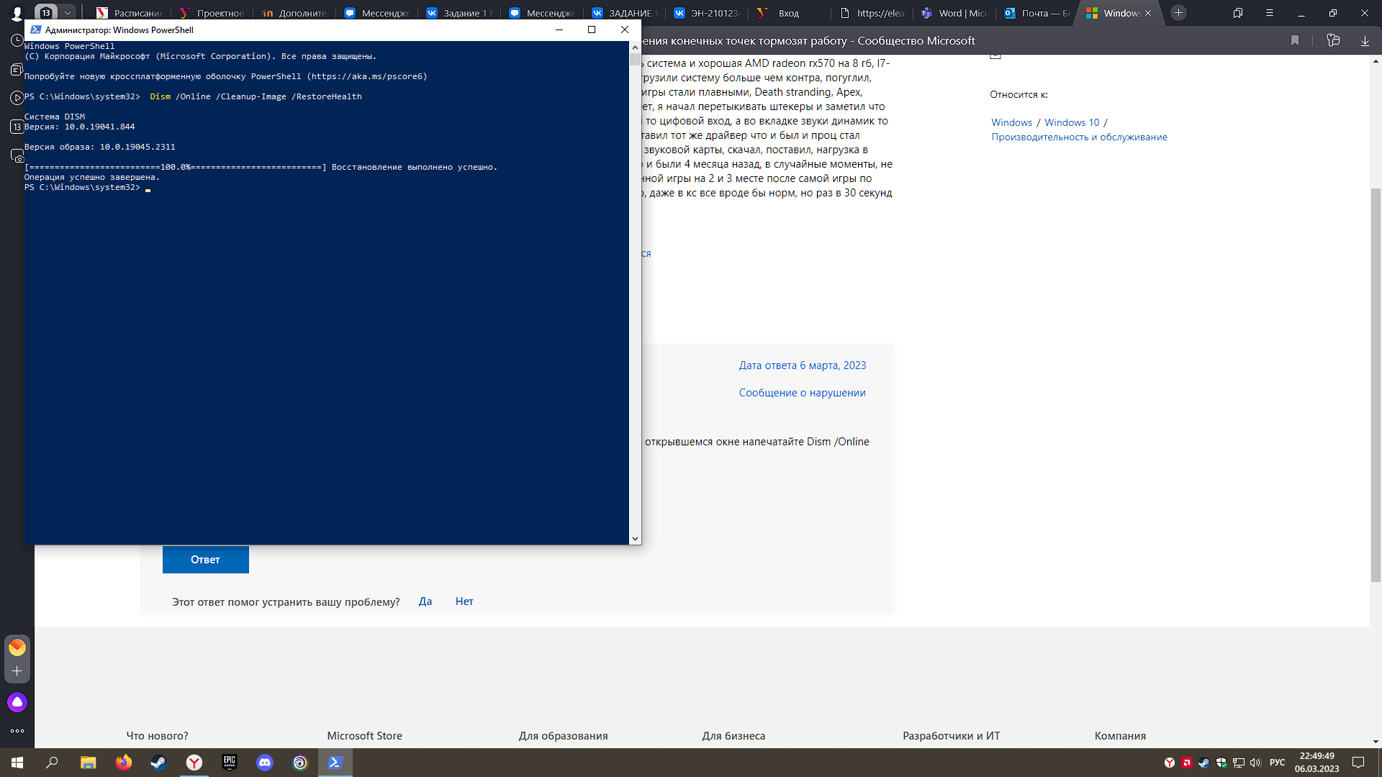Open the orange mail app in sidebar
Screen dimensions: 1382x777
[x=17, y=647]
